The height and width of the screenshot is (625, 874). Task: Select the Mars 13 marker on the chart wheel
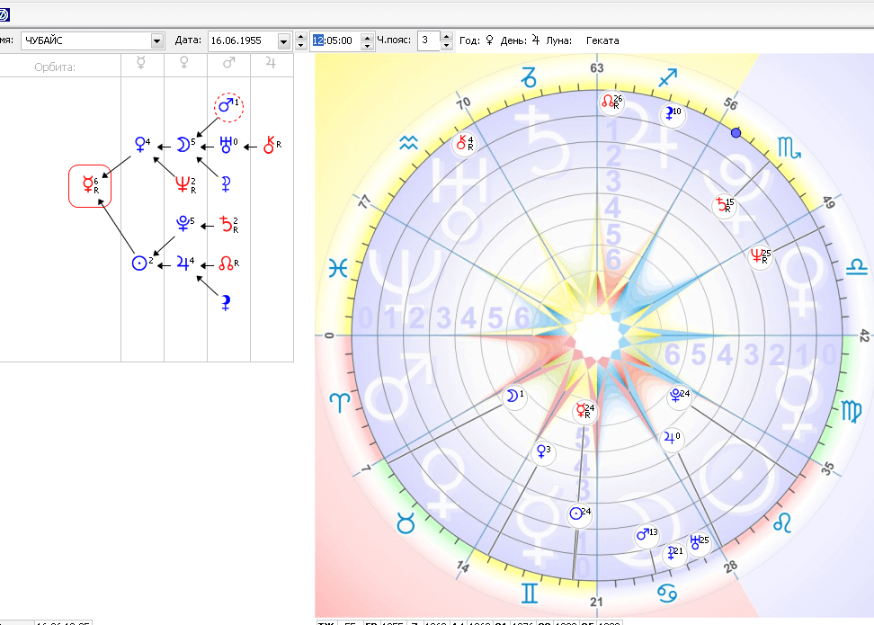pos(647,535)
